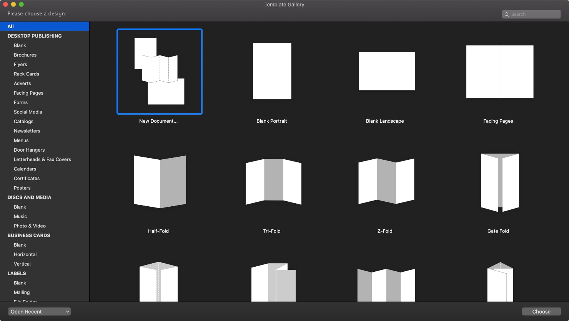This screenshot has width=569, height=321.
Task: Open the Rack Cards category
Action: point(26,74)
